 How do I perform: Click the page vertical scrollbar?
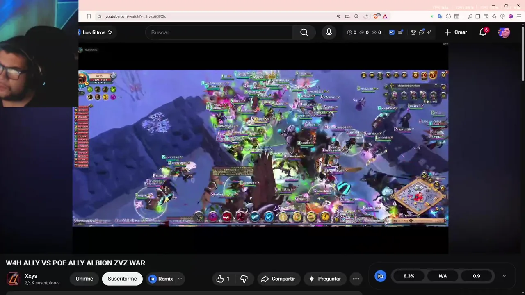coord(523,53)
